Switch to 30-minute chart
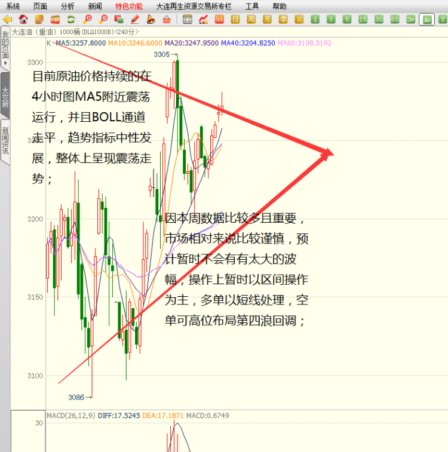The width and height of the screenshot is (448, 452). point(379,20)
